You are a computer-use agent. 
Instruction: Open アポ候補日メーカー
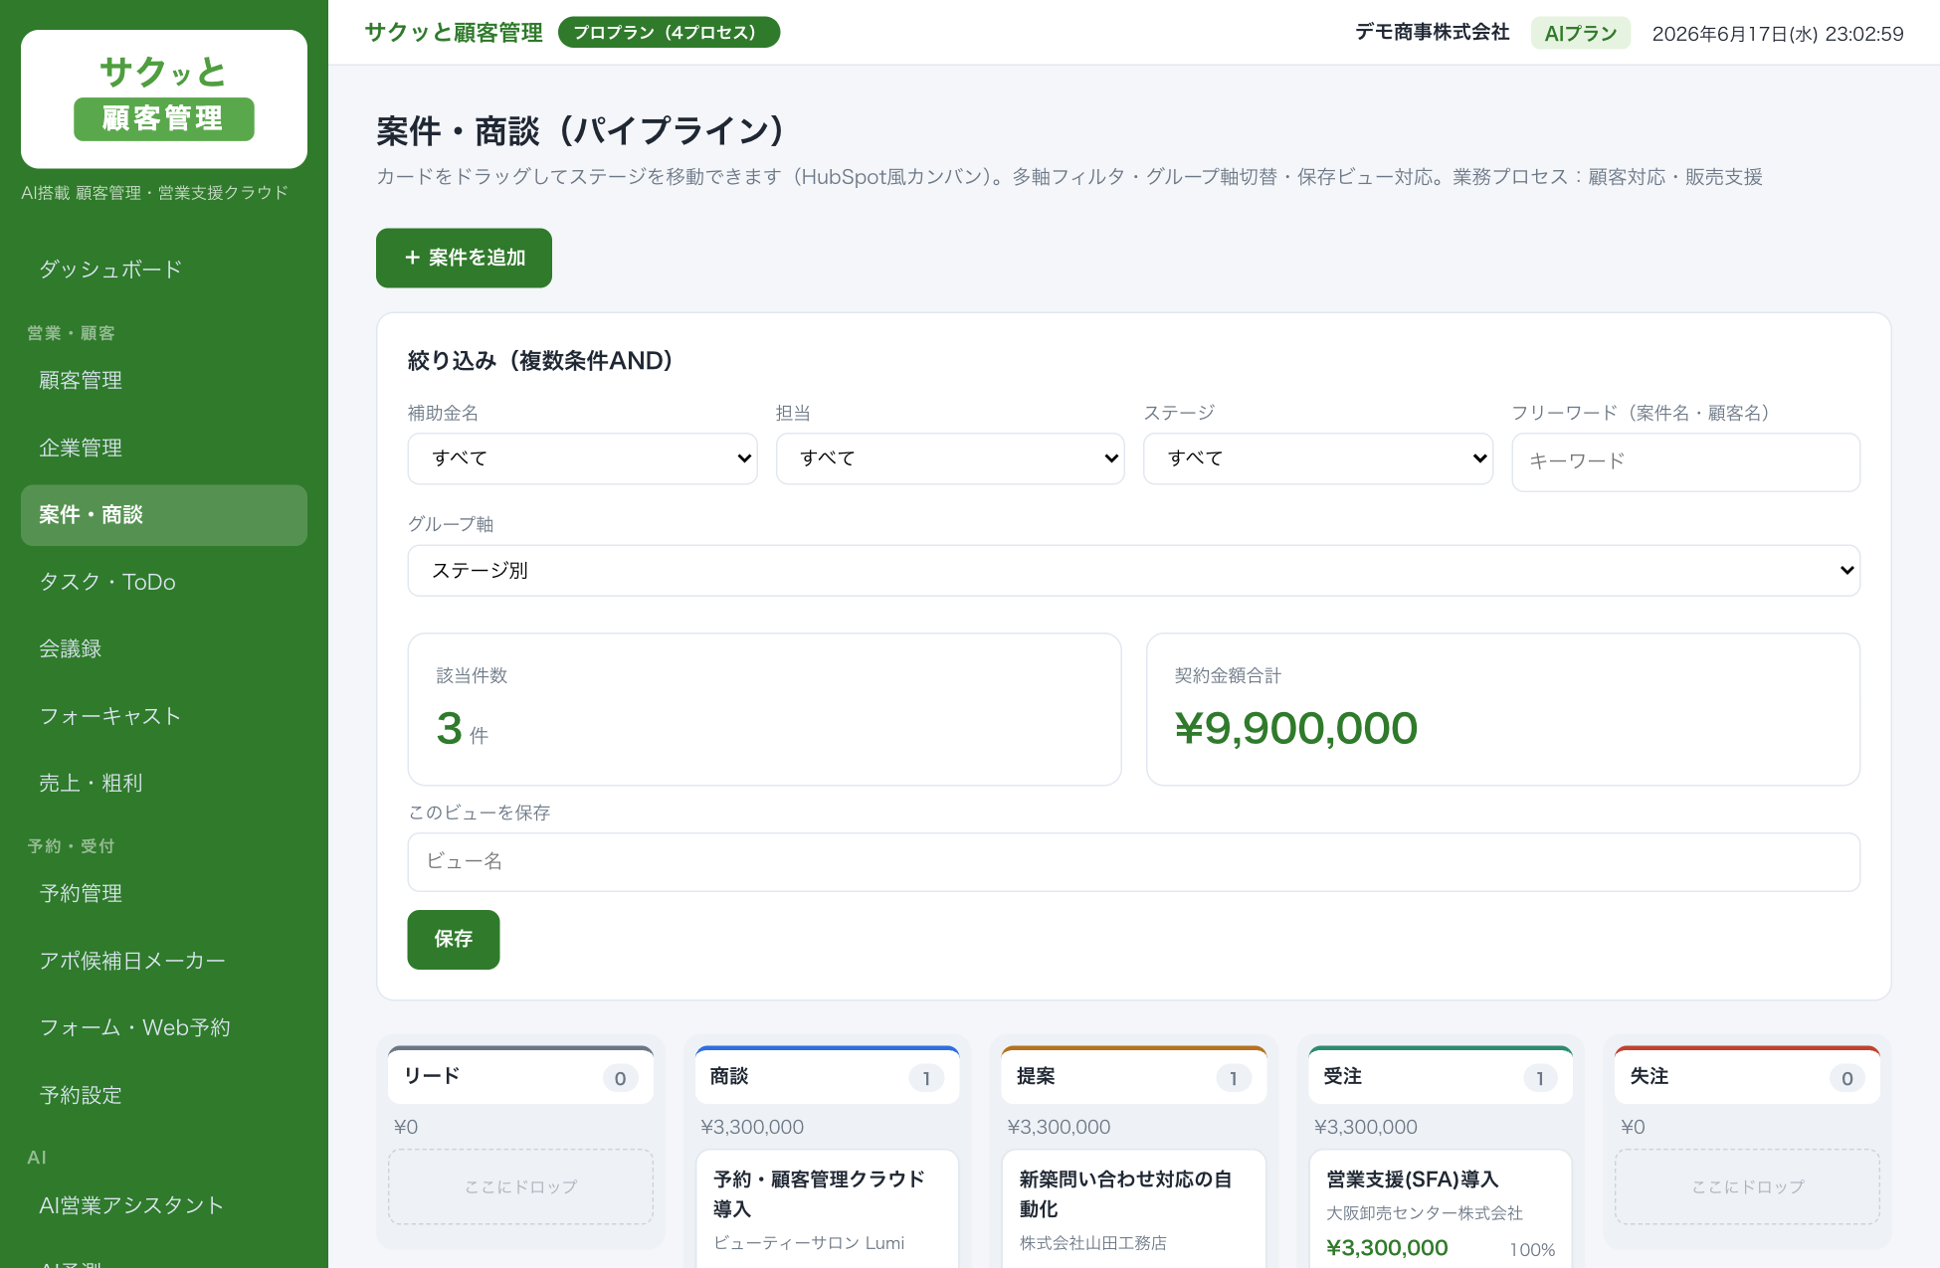pyautogui.click(x=164, y=961)
